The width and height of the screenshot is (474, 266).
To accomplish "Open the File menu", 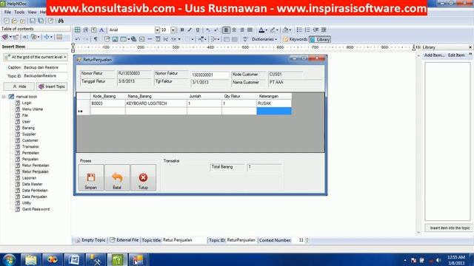I will click(x=7, y=12).
